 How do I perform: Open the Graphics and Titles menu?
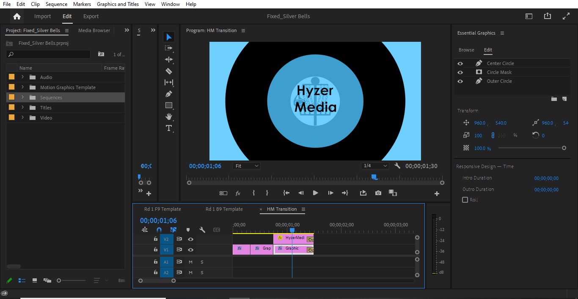coord(118,4)
